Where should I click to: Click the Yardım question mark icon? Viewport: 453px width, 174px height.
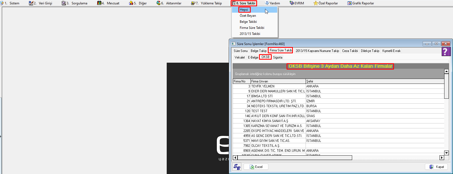click(267, 3)
